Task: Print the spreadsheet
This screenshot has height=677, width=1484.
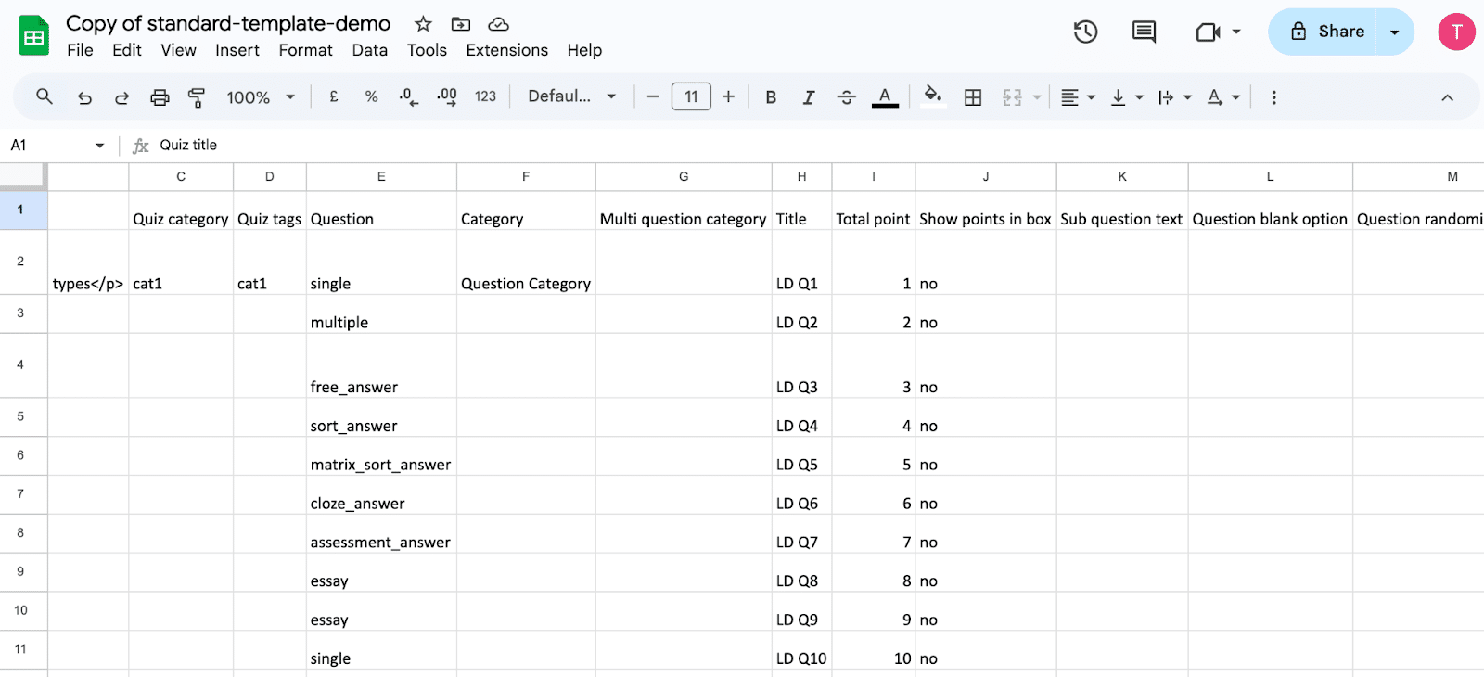Action: tap(160, 97)
